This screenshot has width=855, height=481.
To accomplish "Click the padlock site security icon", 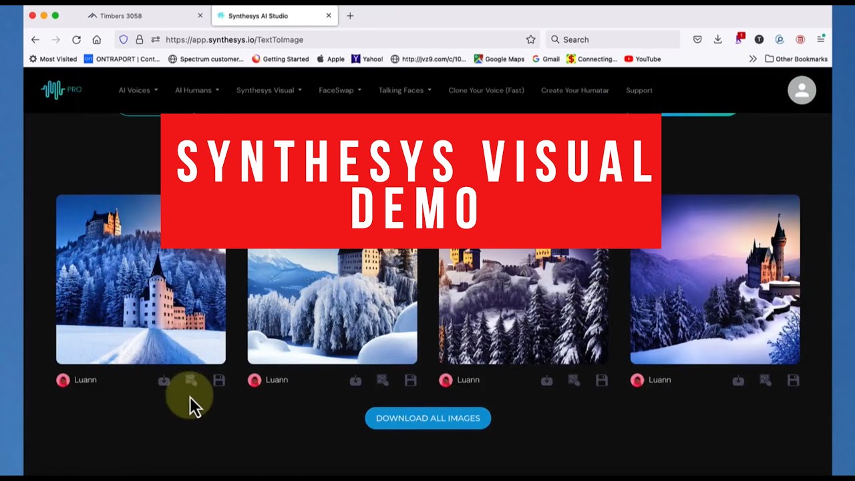I will click(140, 39).
